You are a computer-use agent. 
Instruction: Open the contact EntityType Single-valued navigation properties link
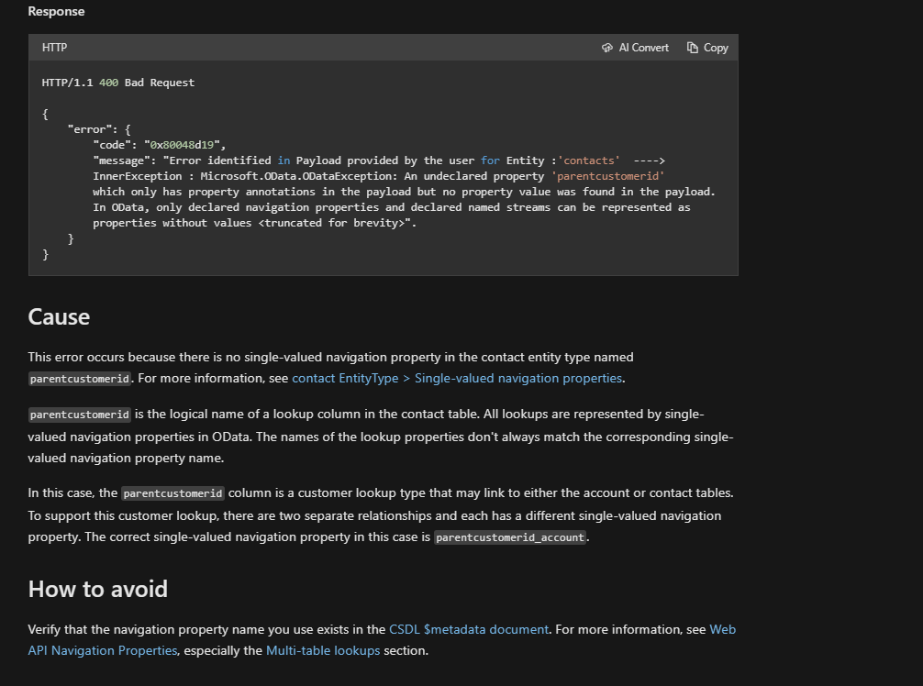pyautogui.click(x=457, y=378)
